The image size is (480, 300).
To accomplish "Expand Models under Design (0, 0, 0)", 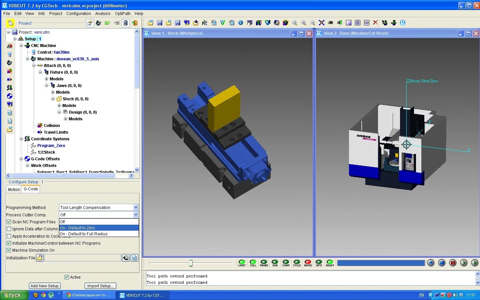I will (65, 119).
